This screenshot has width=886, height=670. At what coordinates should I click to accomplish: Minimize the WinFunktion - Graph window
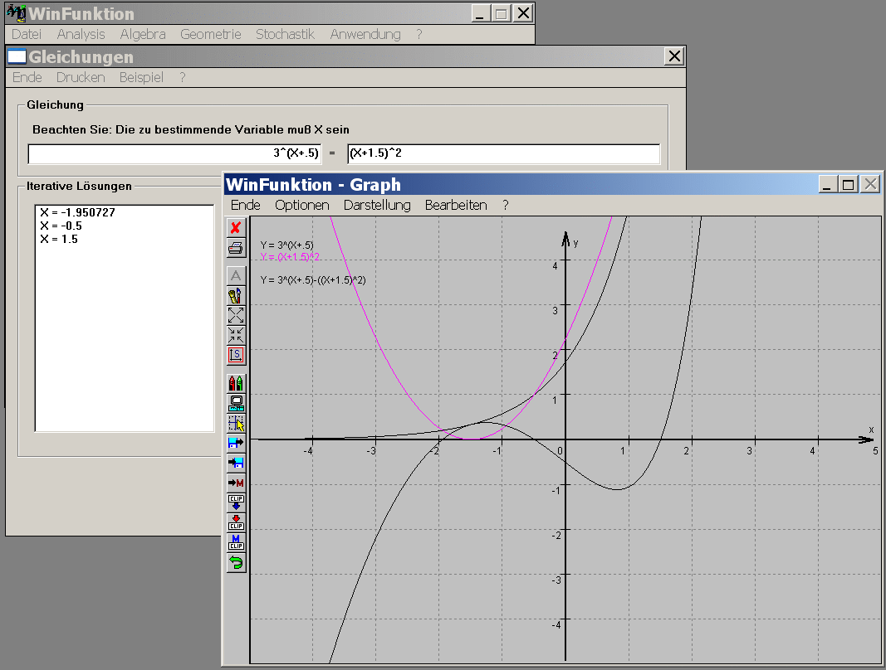pos(828,184)
